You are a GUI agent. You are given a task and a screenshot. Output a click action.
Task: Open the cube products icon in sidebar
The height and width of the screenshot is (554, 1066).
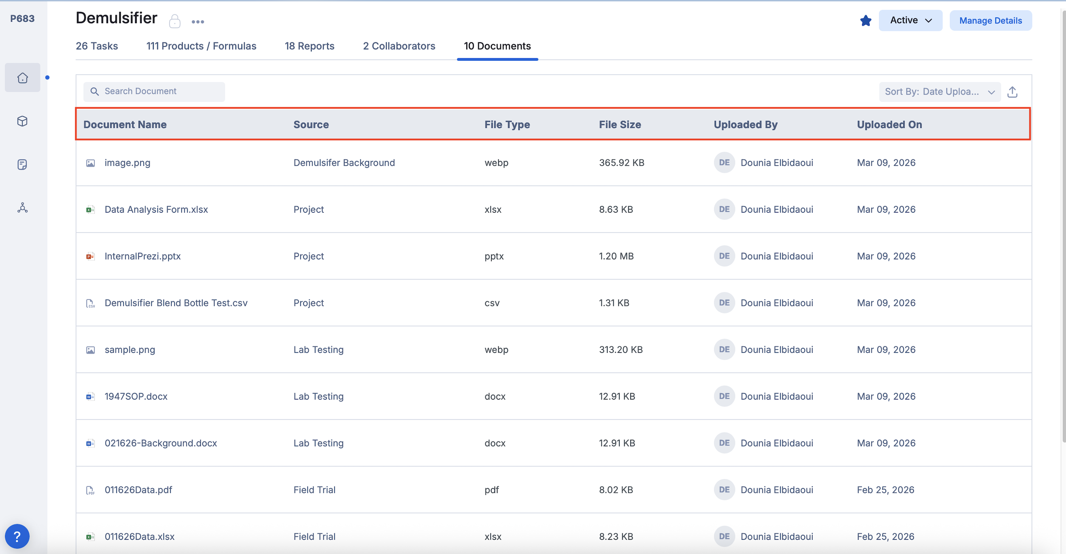coord(23,121)
